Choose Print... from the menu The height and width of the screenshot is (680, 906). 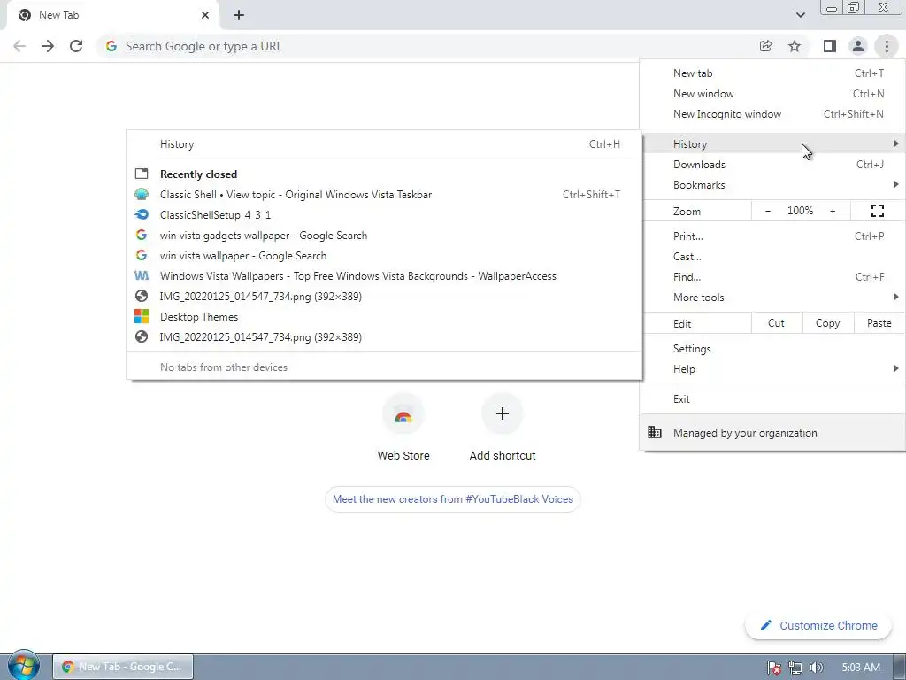coord(772,236)
